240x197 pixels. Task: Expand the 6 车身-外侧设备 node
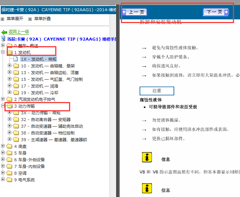[3, 159]
